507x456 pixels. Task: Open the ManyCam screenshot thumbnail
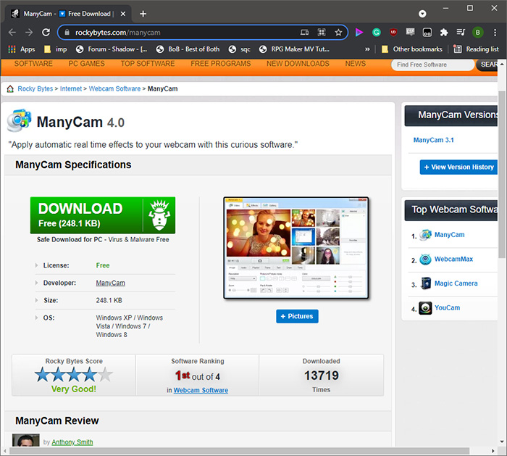coord(296,248)
